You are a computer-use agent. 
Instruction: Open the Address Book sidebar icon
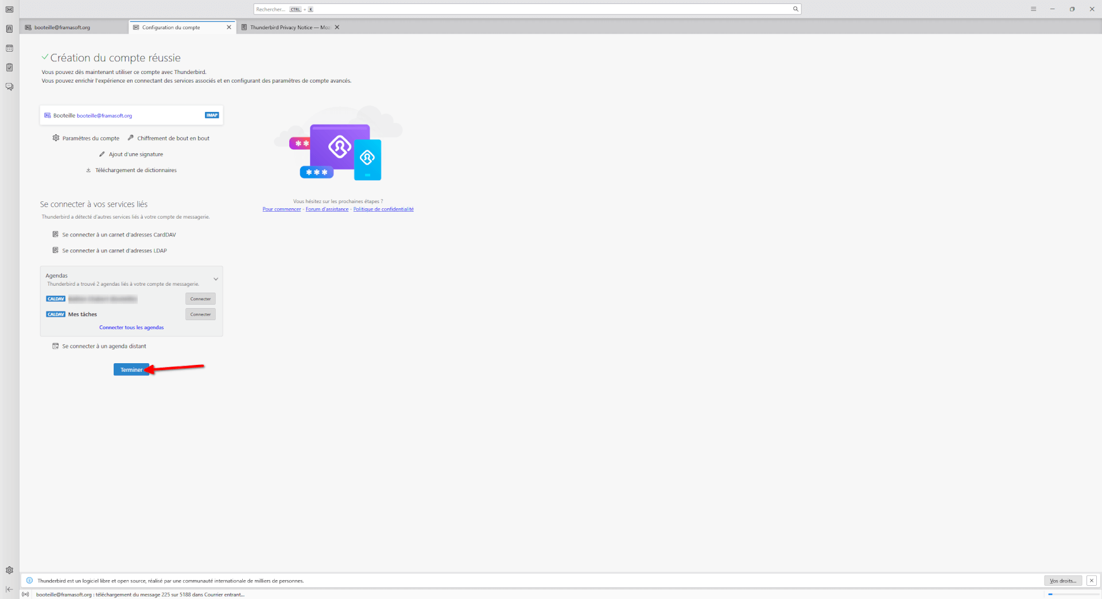click(9, 29)
